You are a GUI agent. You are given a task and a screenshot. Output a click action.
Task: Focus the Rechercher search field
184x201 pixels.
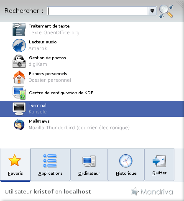(97, 11)
